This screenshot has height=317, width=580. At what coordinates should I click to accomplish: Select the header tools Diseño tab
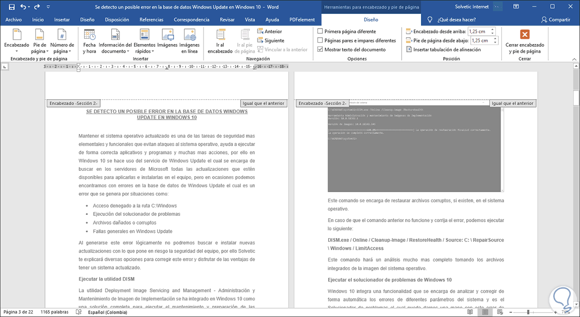(x=371, y=20)
